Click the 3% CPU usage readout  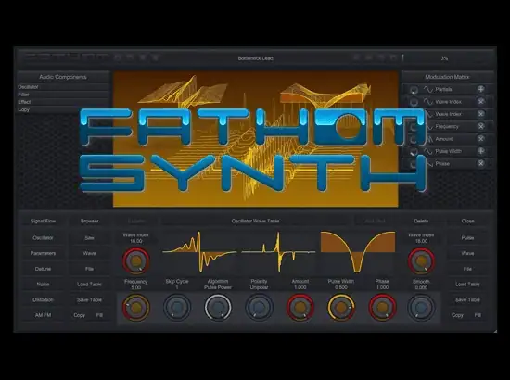444,58
